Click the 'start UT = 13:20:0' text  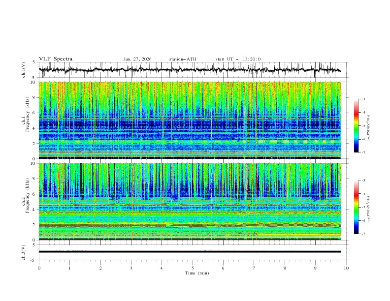pyautogui.click(x=238, y=59)
